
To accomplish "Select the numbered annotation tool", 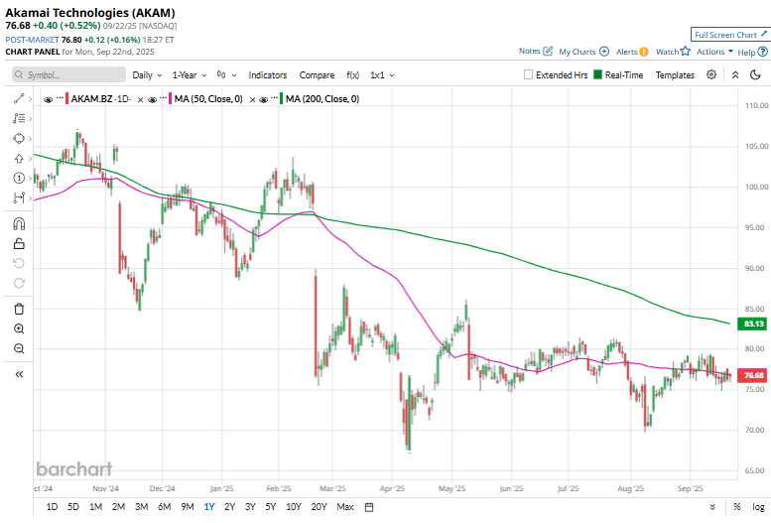I will (19, 178).
